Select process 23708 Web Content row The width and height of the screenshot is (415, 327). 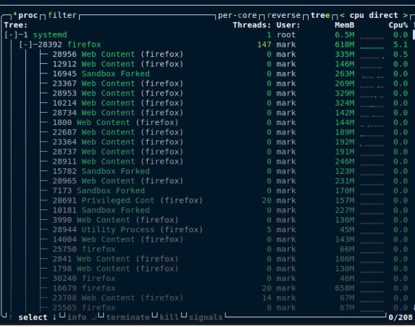tap(206, 298)
